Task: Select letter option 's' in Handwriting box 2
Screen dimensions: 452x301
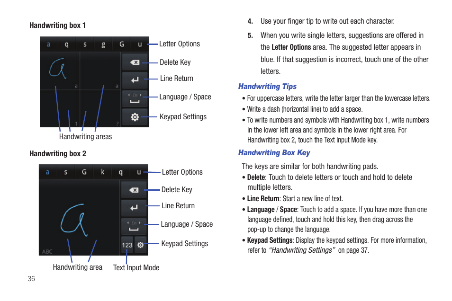Action: (x=66, y=172)
